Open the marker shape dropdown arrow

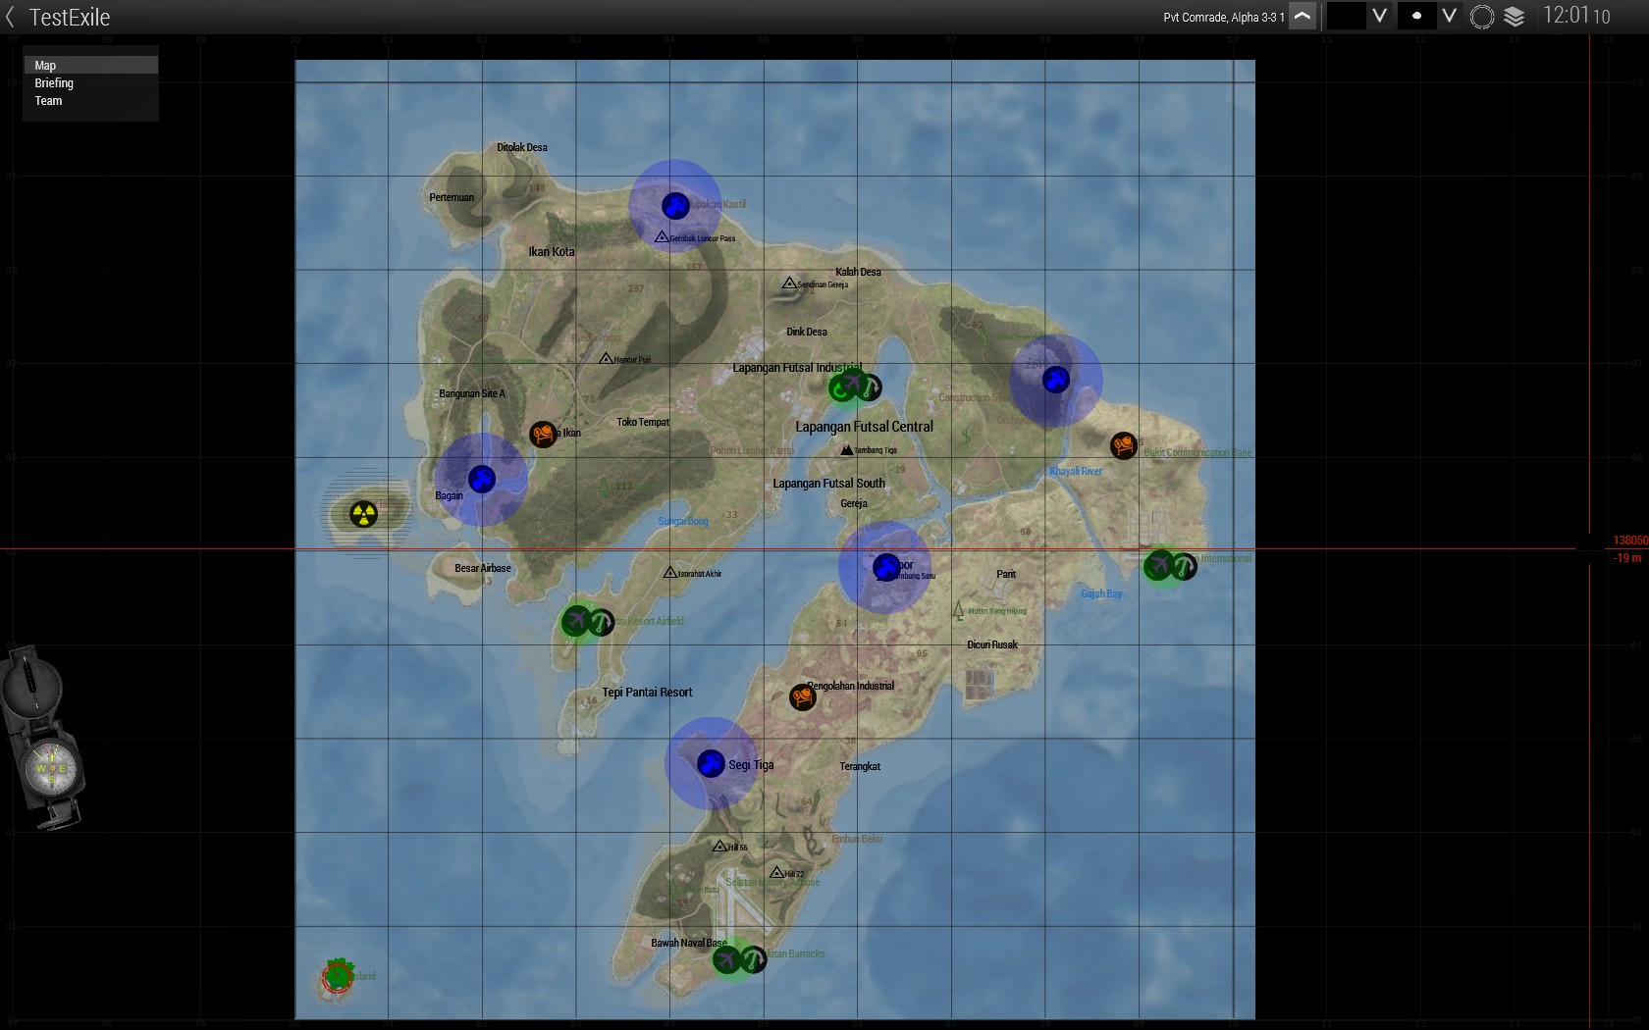1448,16
